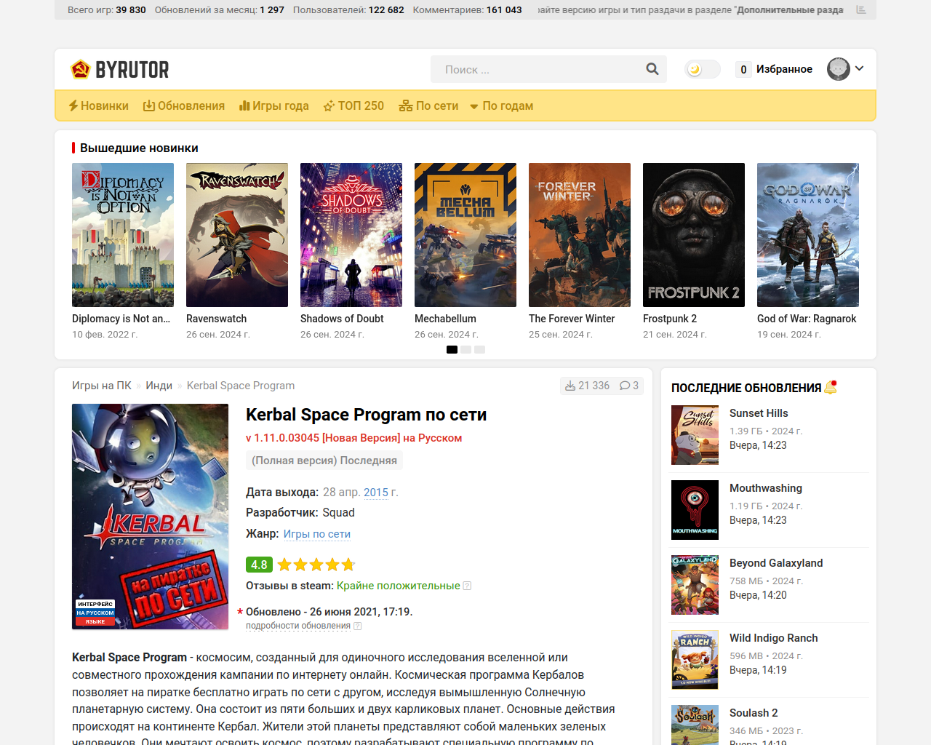This screenshot has width=931, height=745.
Task: Open Mouthwashing thumbnail
Action: pos(695,510)
